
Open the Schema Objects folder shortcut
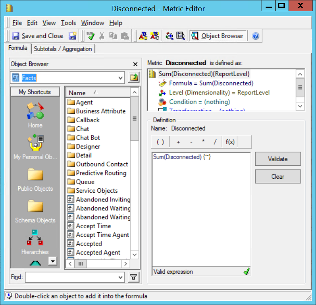[35, 208]
